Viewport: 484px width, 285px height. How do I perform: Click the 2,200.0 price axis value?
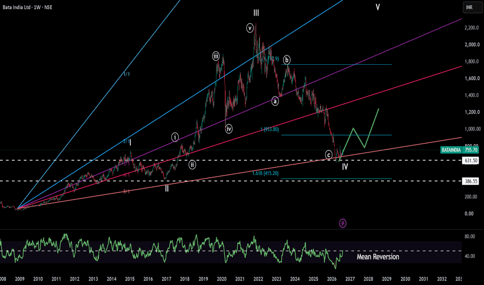point(472,28)
